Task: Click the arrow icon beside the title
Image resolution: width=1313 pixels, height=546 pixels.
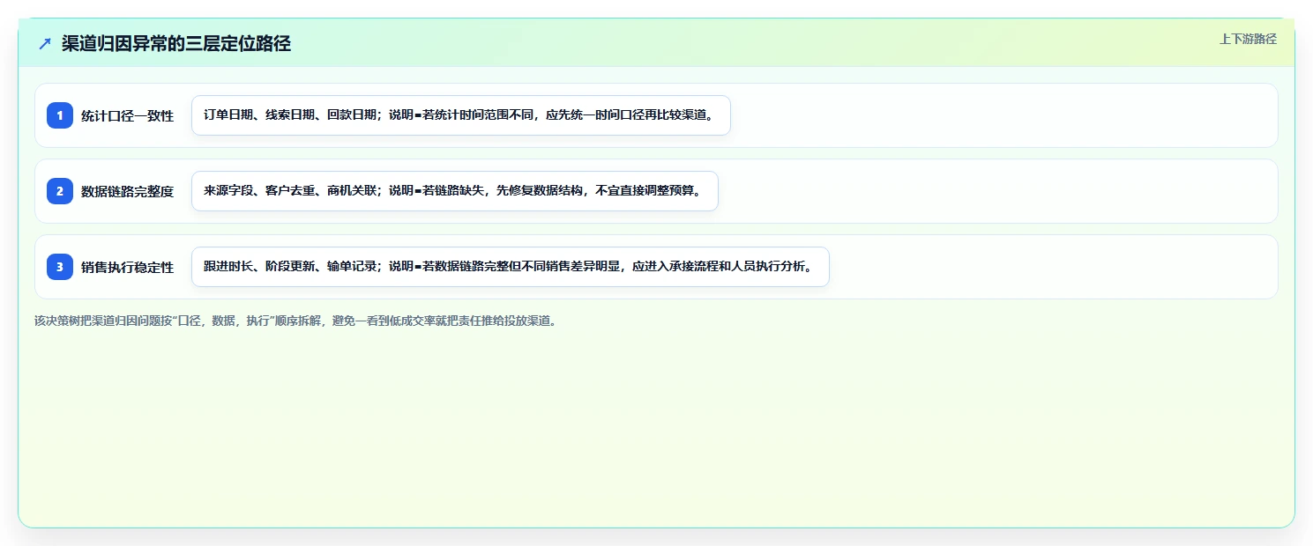Action: [45, 43]
